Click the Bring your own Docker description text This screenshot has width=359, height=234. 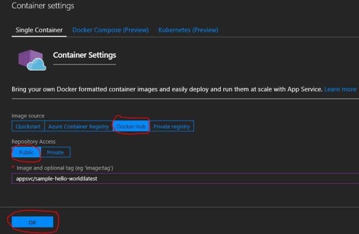coord(166,89)
